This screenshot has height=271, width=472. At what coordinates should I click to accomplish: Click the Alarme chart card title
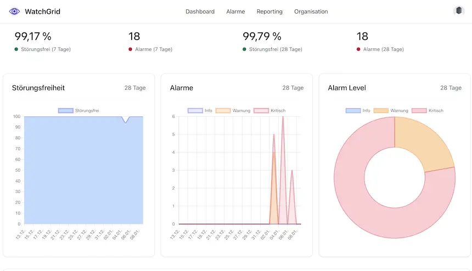point(182,88)
